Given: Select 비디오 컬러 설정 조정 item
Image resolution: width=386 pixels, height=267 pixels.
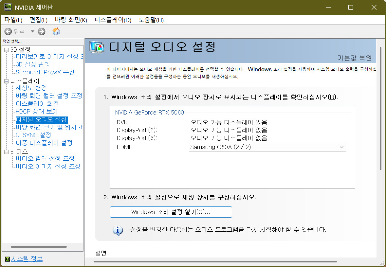Looking at the screenshot, I should [45, 159].
